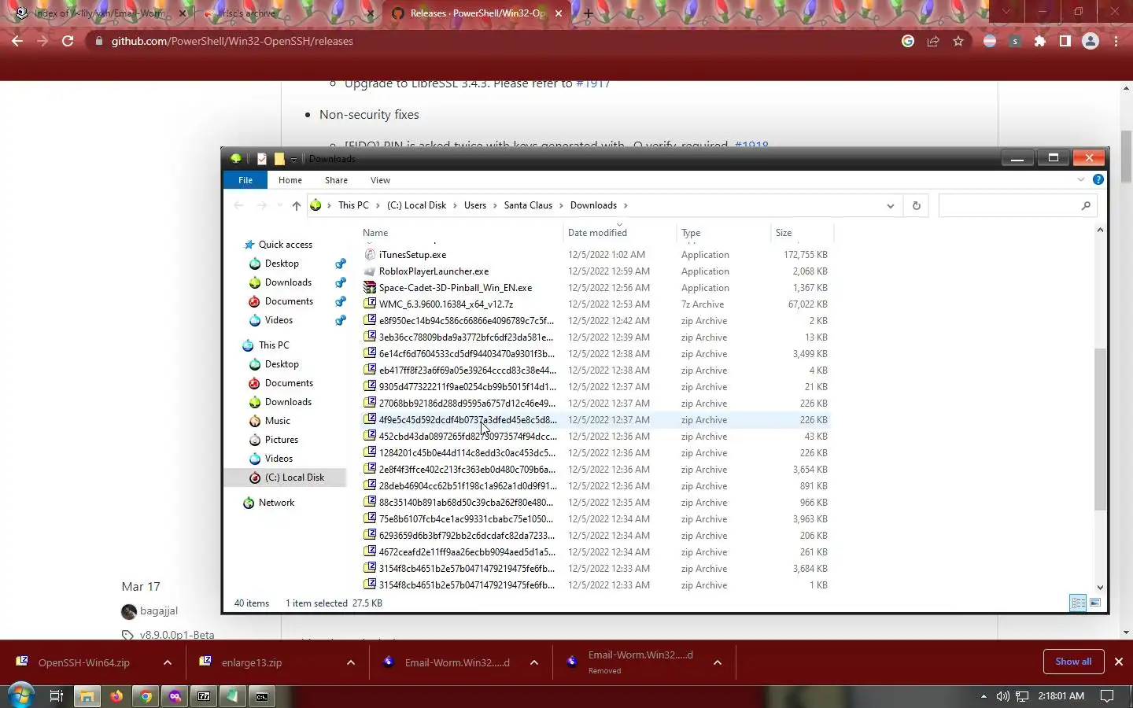The image size is (1133, 708).
Task: Show hidden system tray icons
Action: coord(983,696)
